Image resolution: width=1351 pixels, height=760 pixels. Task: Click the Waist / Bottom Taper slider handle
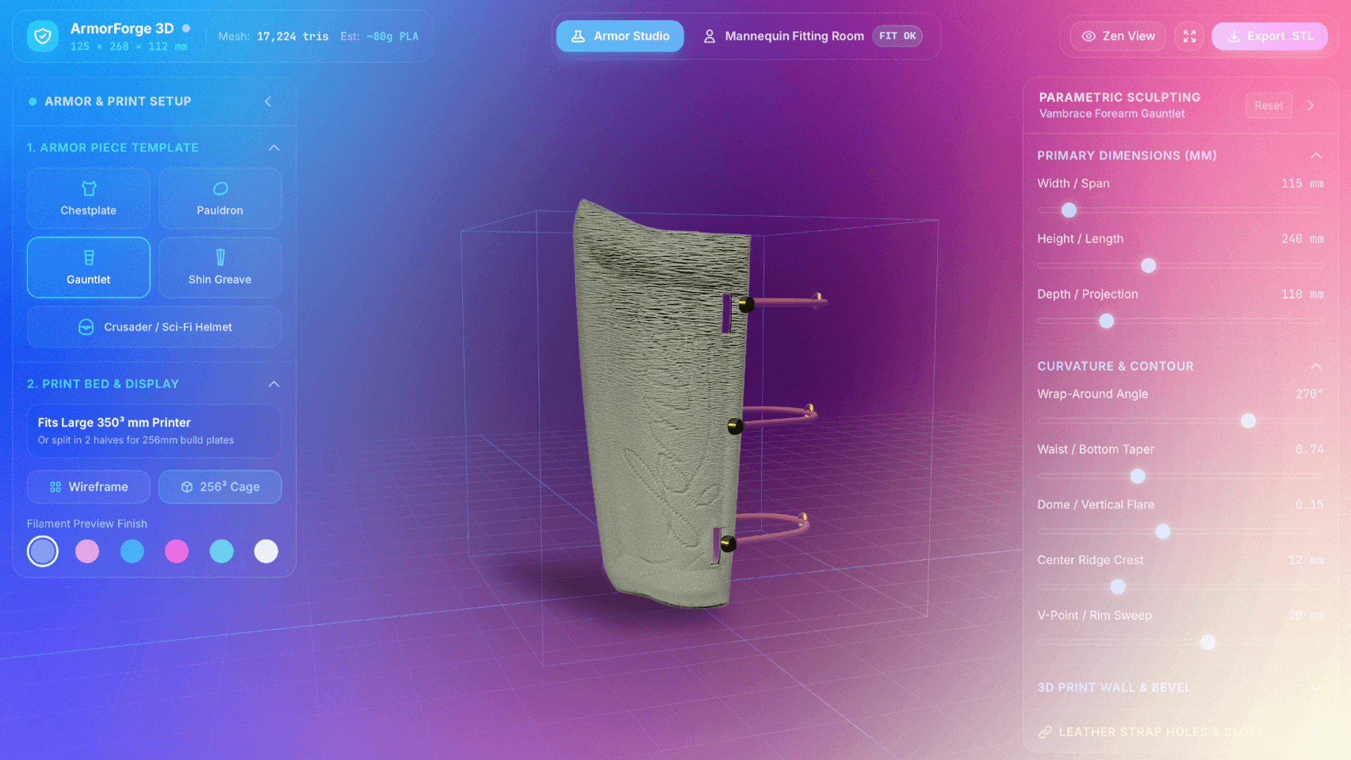pyautogui.click(x=1138, y=476)
